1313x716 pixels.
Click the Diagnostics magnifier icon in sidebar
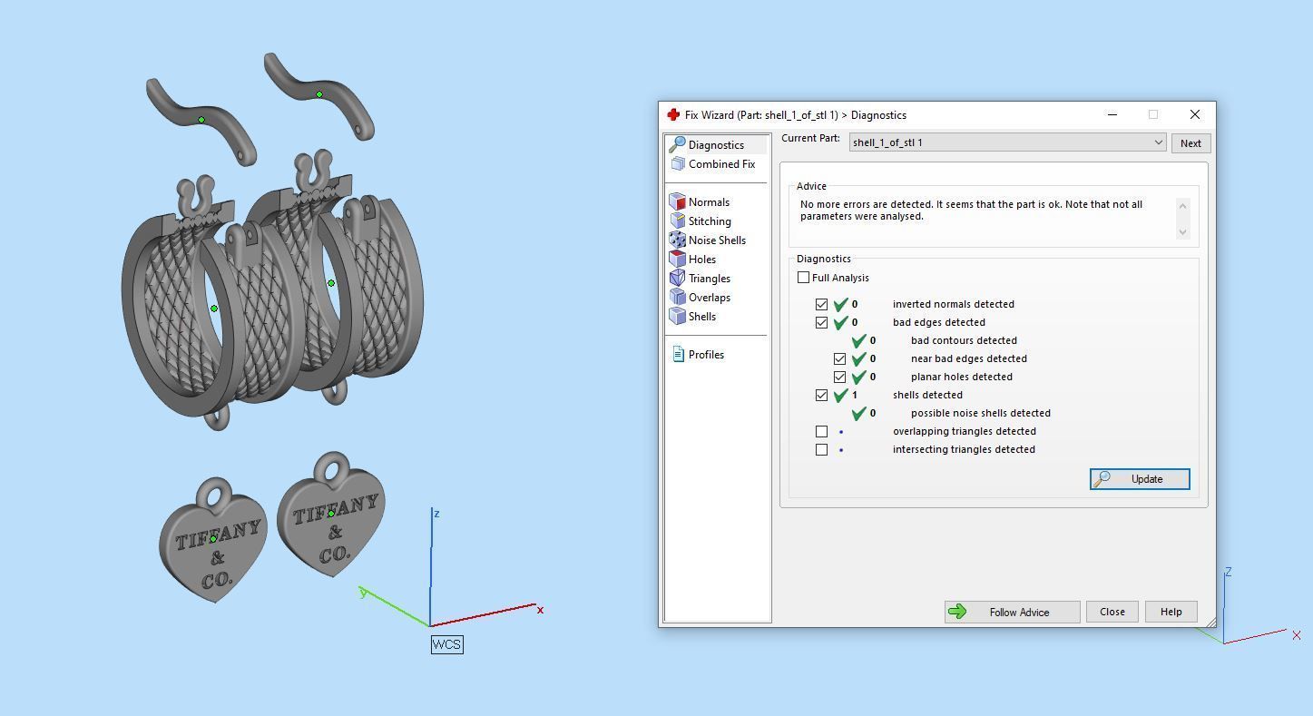click(x=677, y=144)
